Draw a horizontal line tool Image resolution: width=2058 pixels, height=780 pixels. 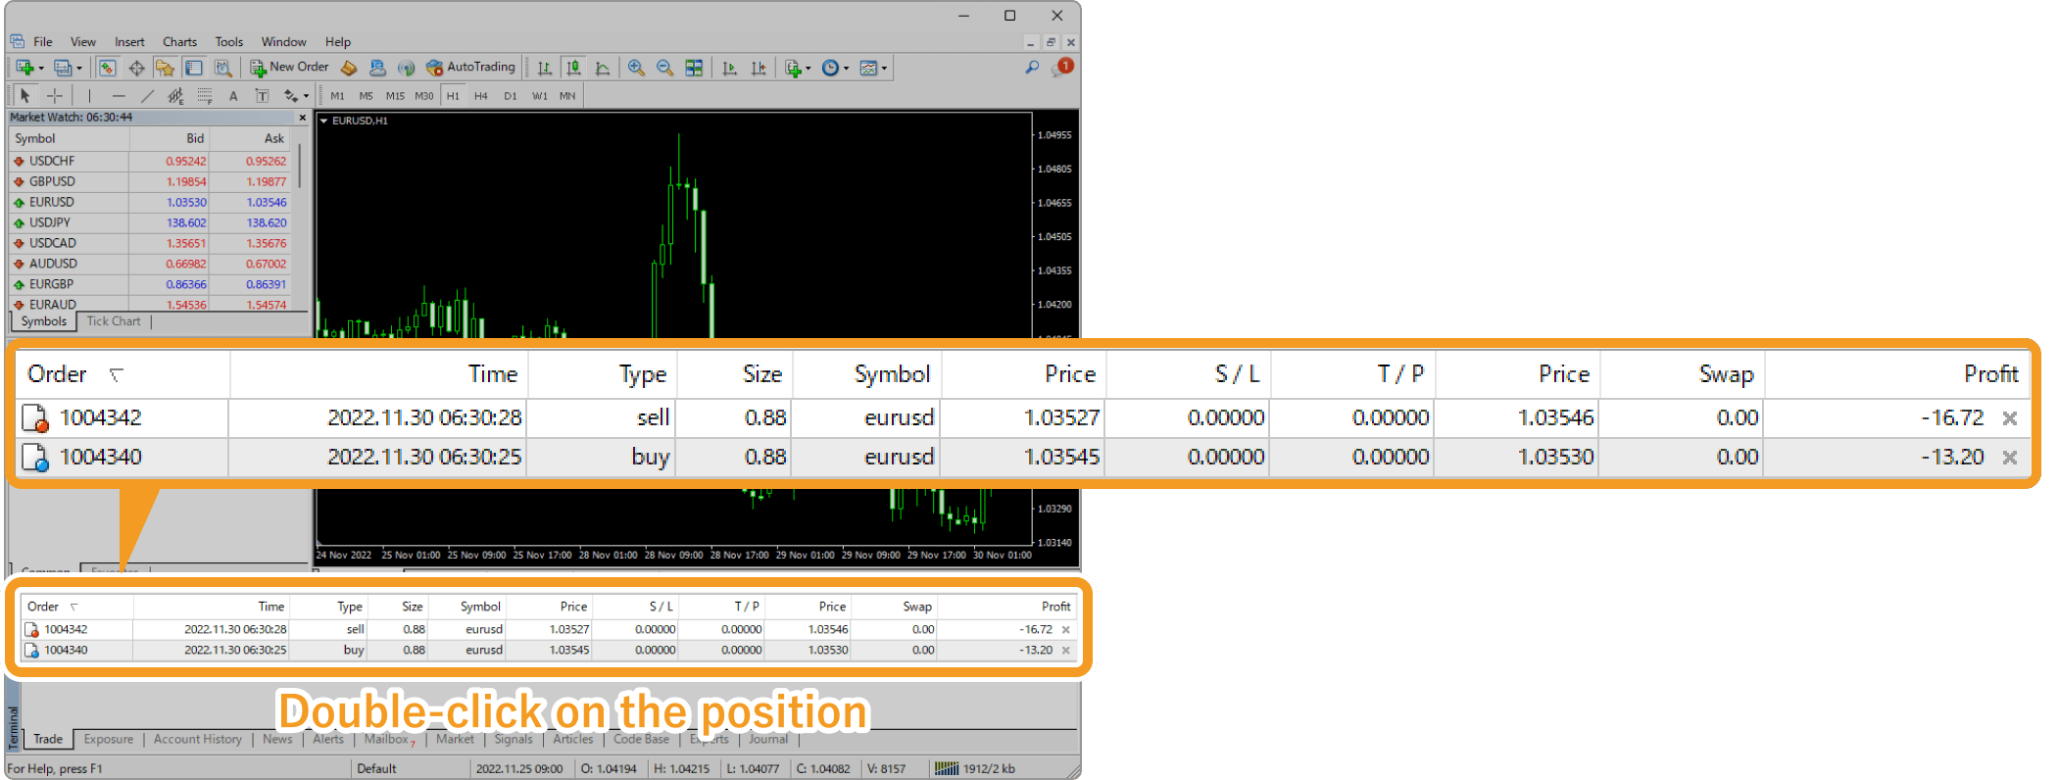click(x=119, y=95)
